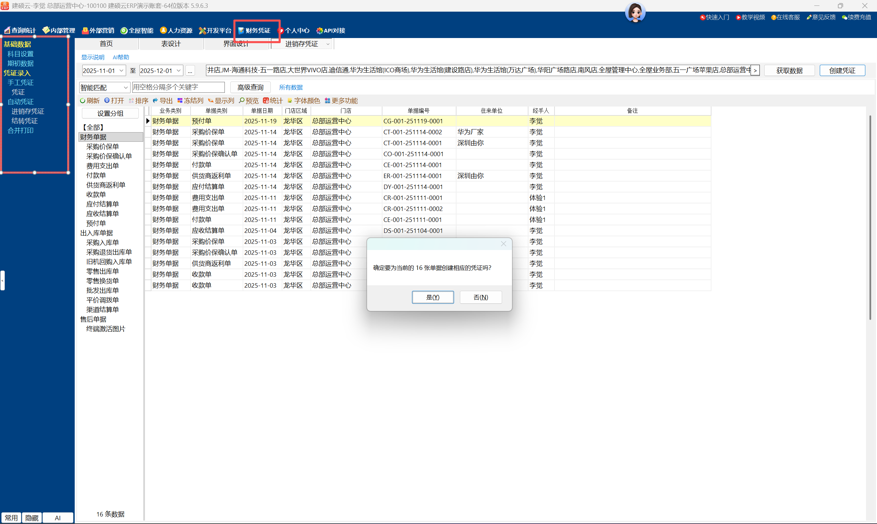Click the 字体颜色 font color icon
The image size is (877, 524).
pyautogui.click(x=290, y=101)
